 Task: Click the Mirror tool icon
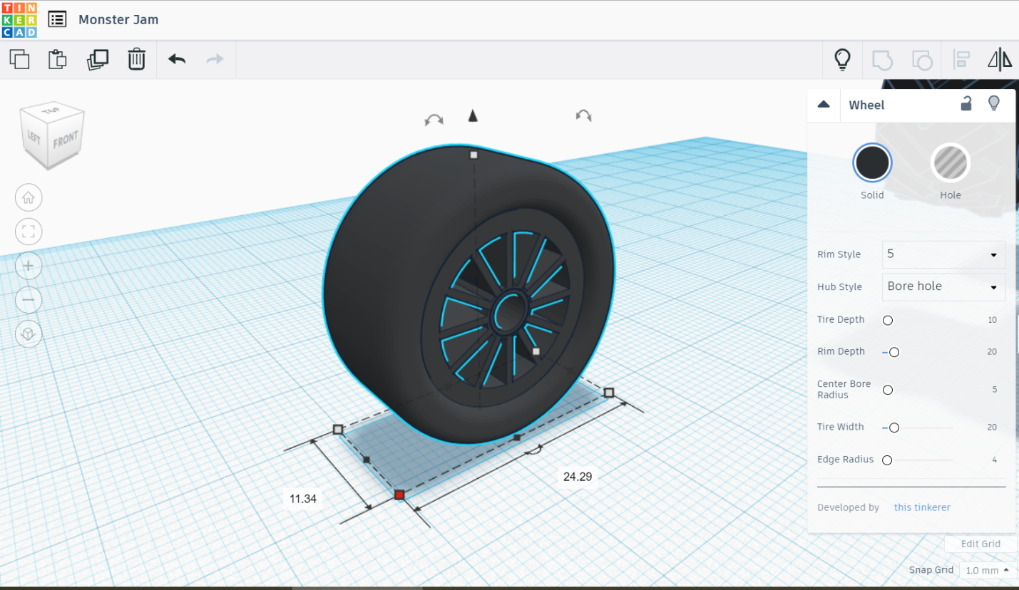pos(1000,59)
